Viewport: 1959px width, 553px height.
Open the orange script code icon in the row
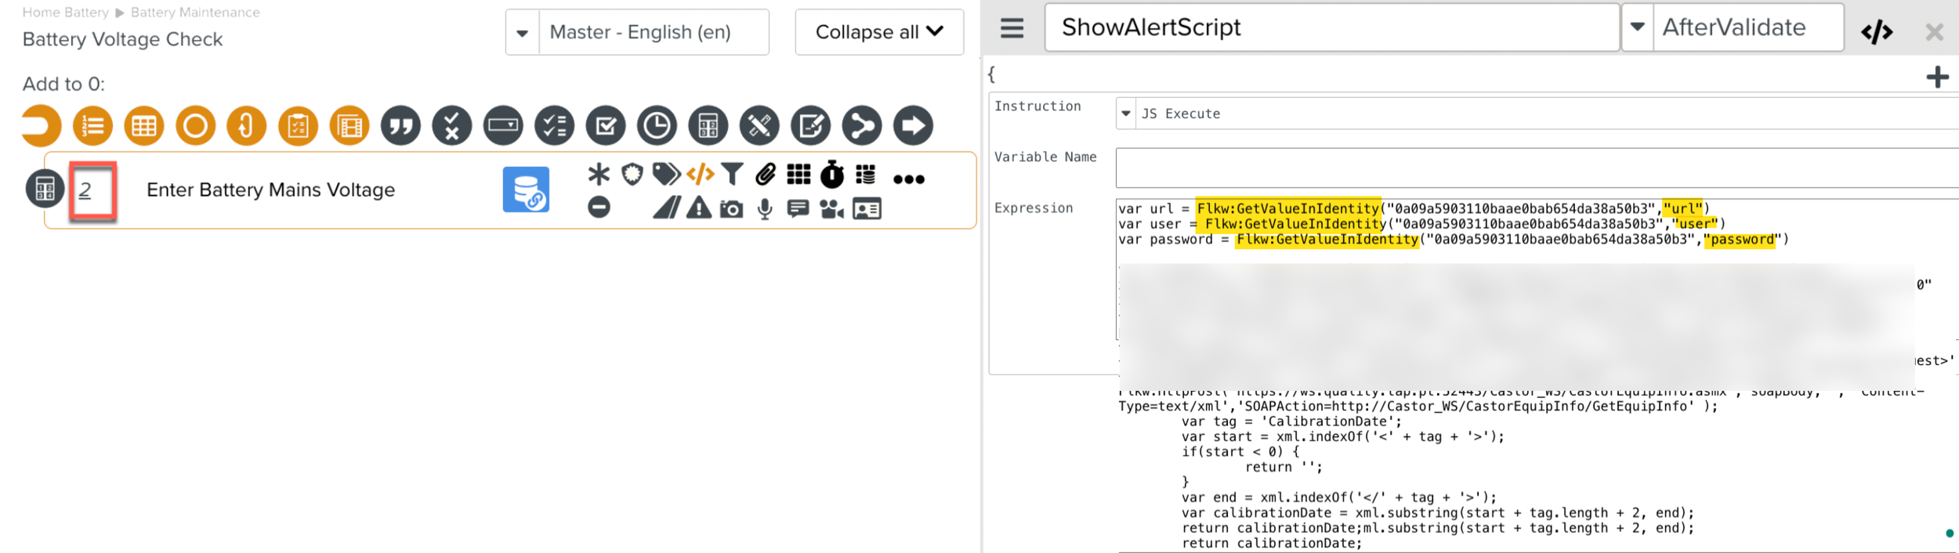700,174
